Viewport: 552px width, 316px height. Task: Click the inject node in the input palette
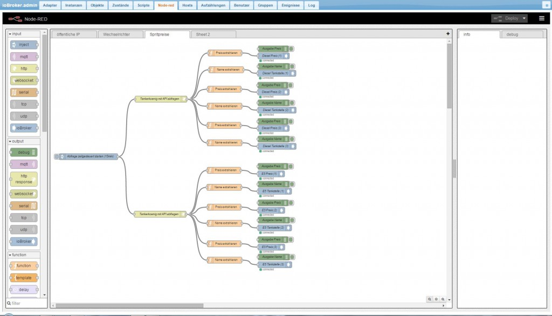[24, 45]
